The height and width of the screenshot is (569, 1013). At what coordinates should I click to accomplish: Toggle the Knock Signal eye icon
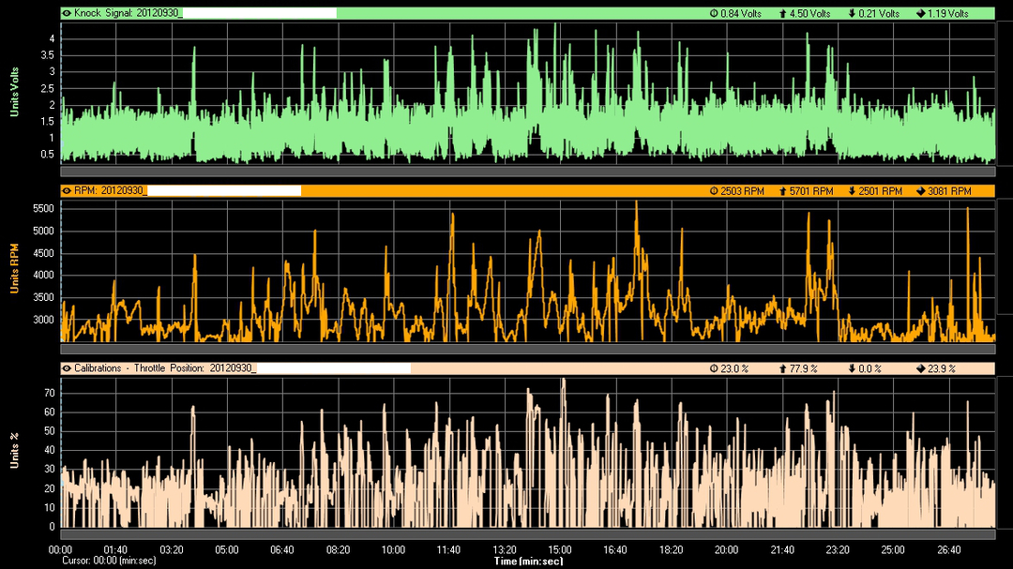[x=67, y=14]
